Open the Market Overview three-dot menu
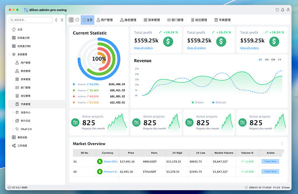 coord(282,143)
